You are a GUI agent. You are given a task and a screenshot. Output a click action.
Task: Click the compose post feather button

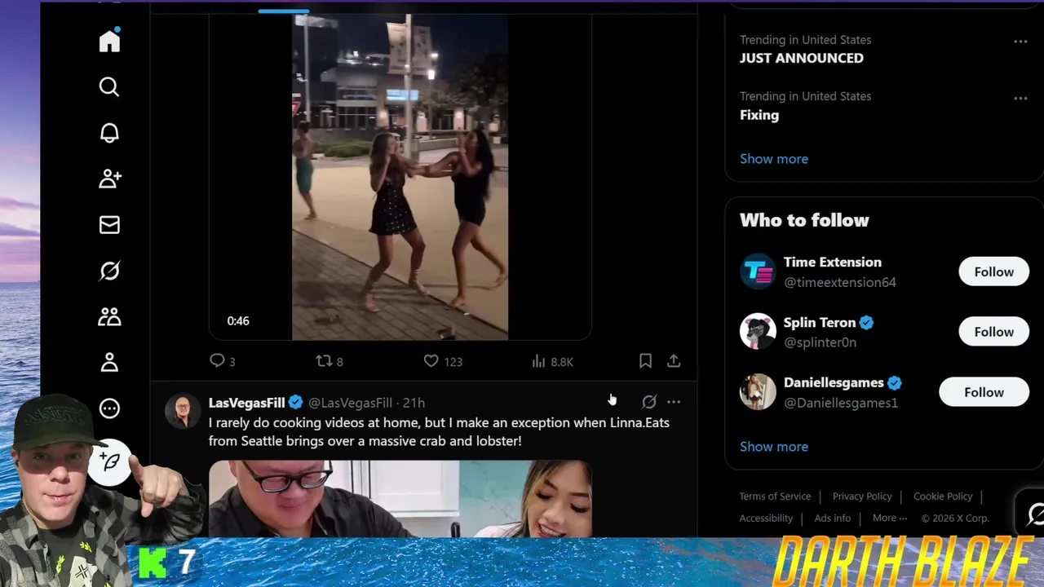(x=110, y=462)
